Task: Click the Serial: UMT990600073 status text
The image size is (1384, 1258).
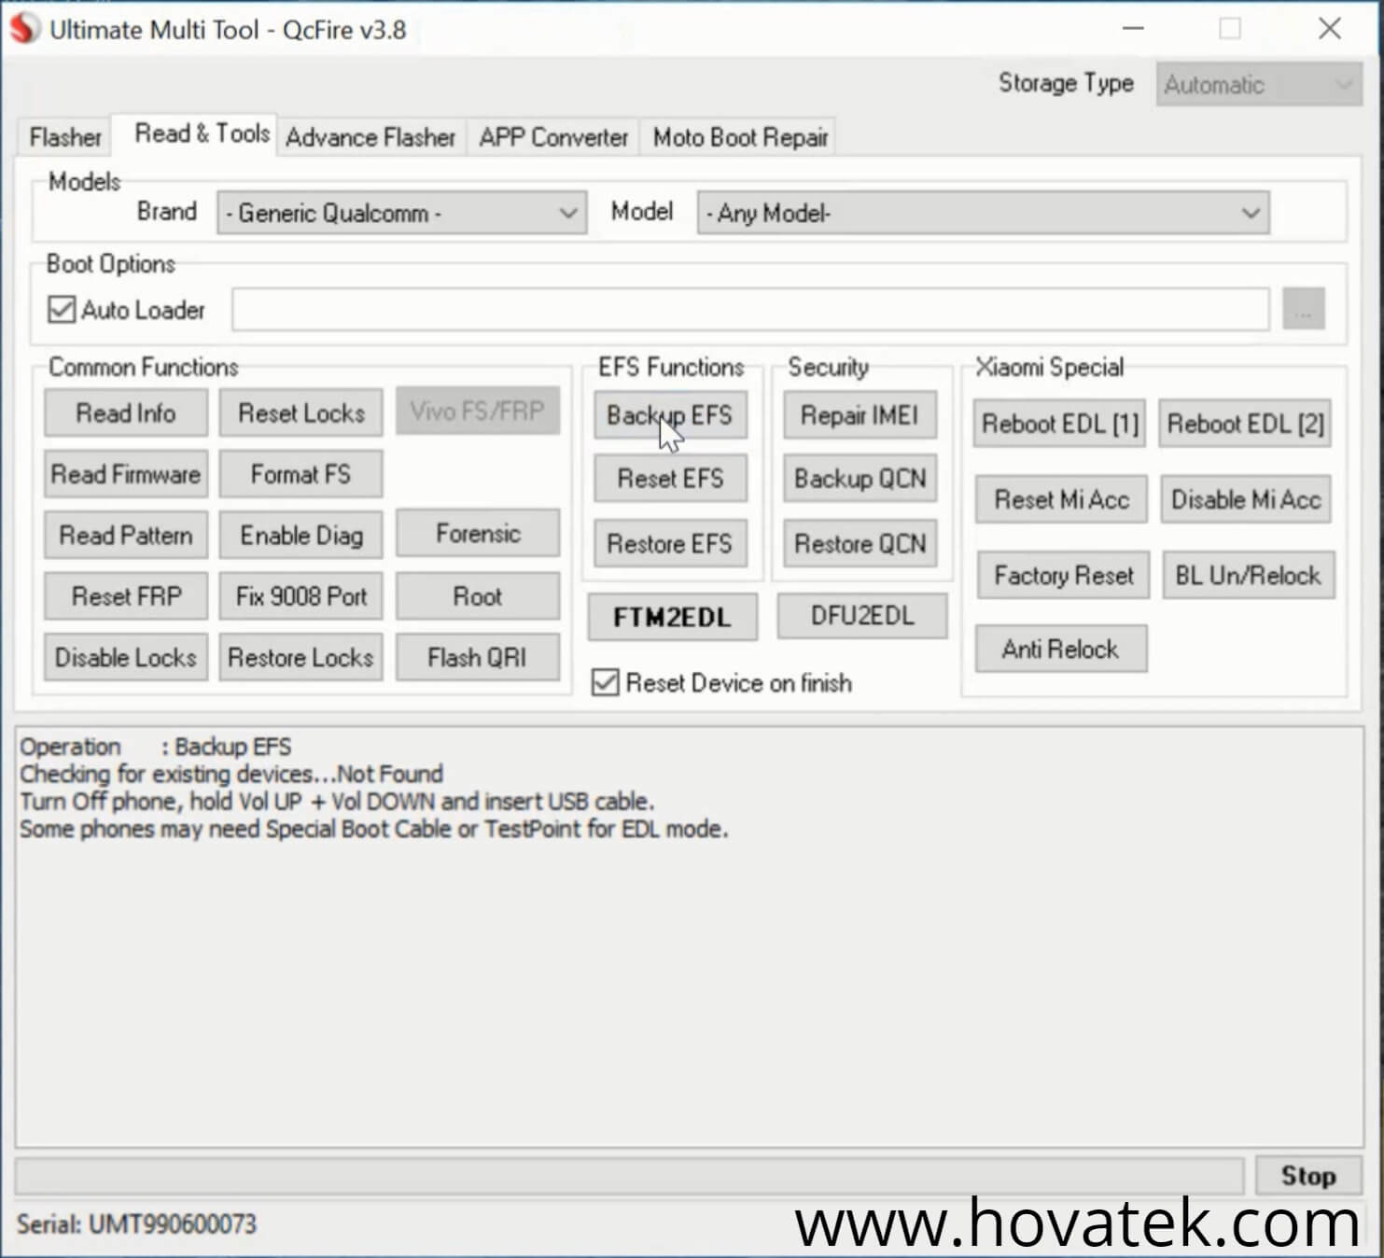Action: click(136, 1223)
